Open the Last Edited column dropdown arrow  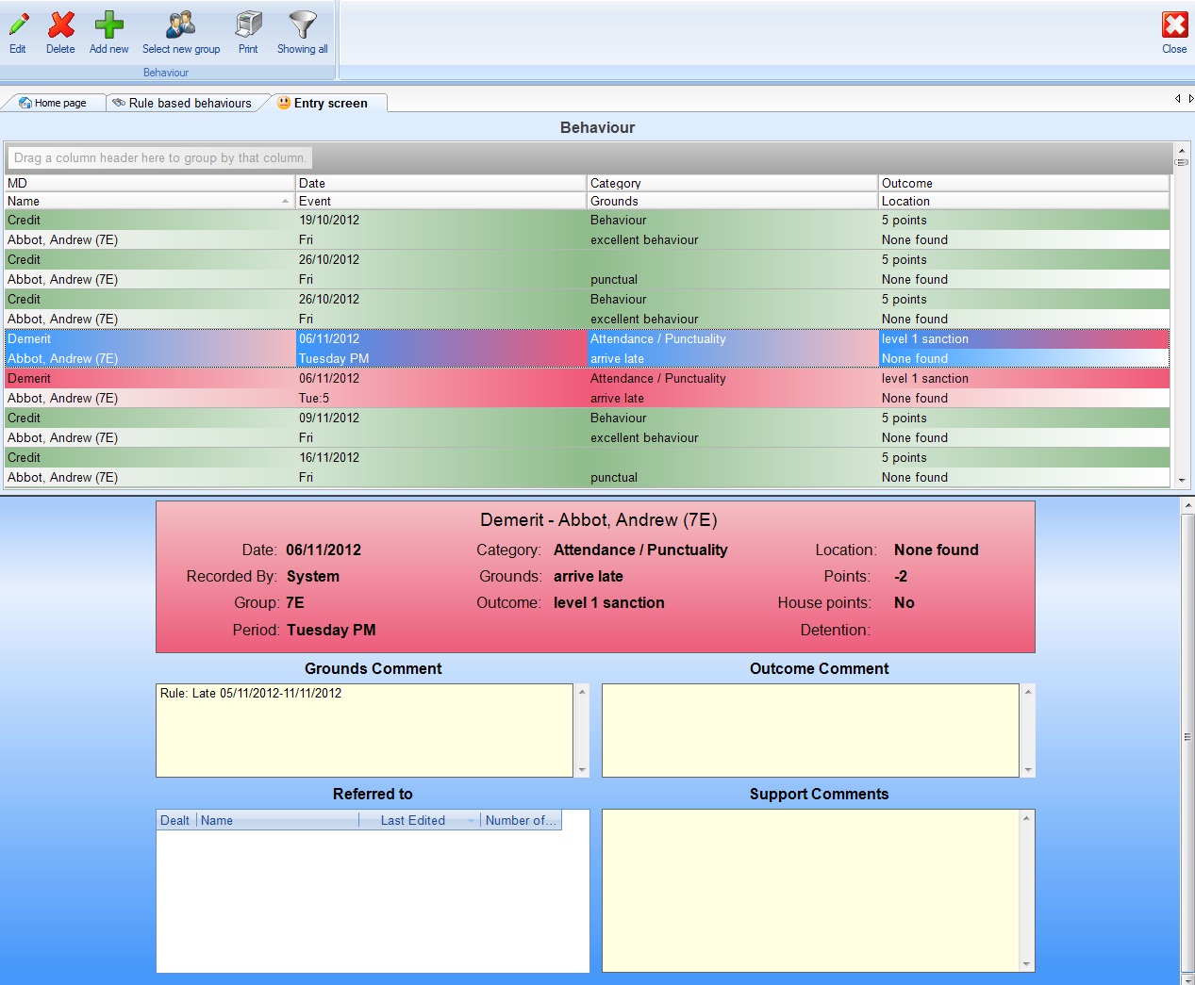pos(472,821)
